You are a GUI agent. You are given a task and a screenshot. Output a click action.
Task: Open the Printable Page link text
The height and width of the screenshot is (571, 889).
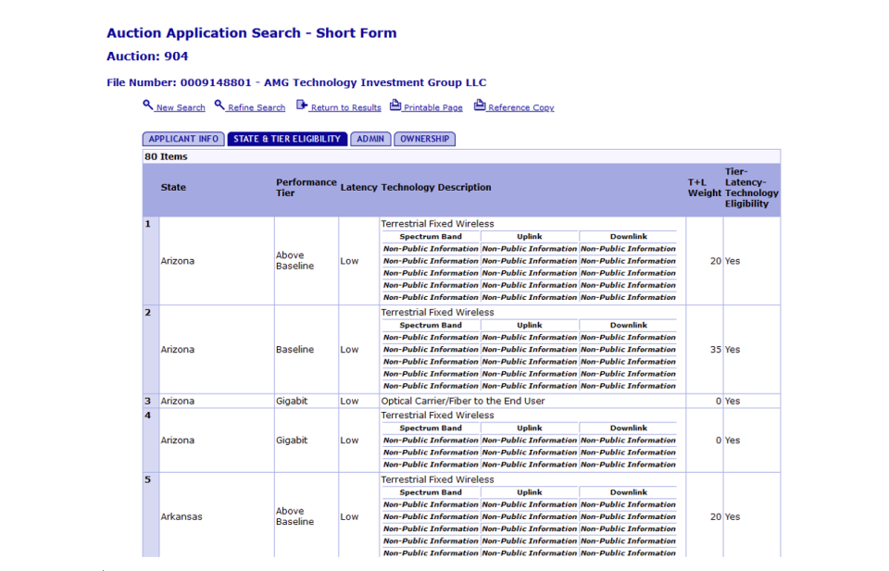coord(432,108)
